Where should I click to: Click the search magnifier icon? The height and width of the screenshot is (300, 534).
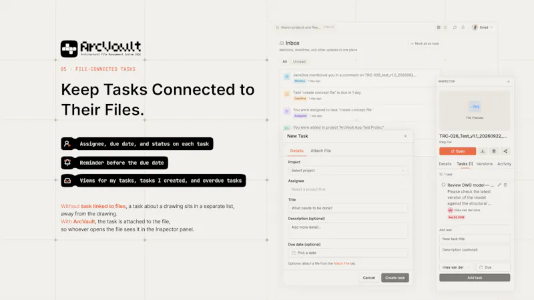click(278, 27)
